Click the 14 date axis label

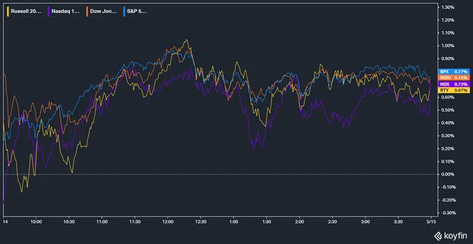(x=5, y=222)
